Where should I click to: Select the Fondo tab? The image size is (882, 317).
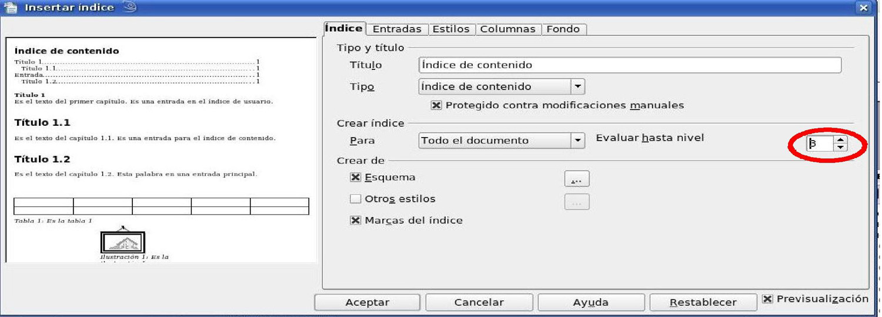pyautogui.click(x=563, y=29)
